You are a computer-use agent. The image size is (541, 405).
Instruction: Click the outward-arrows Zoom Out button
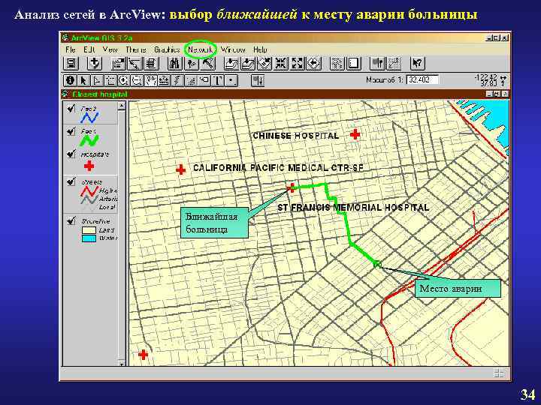pyautogui.click(x=297, y=63)
